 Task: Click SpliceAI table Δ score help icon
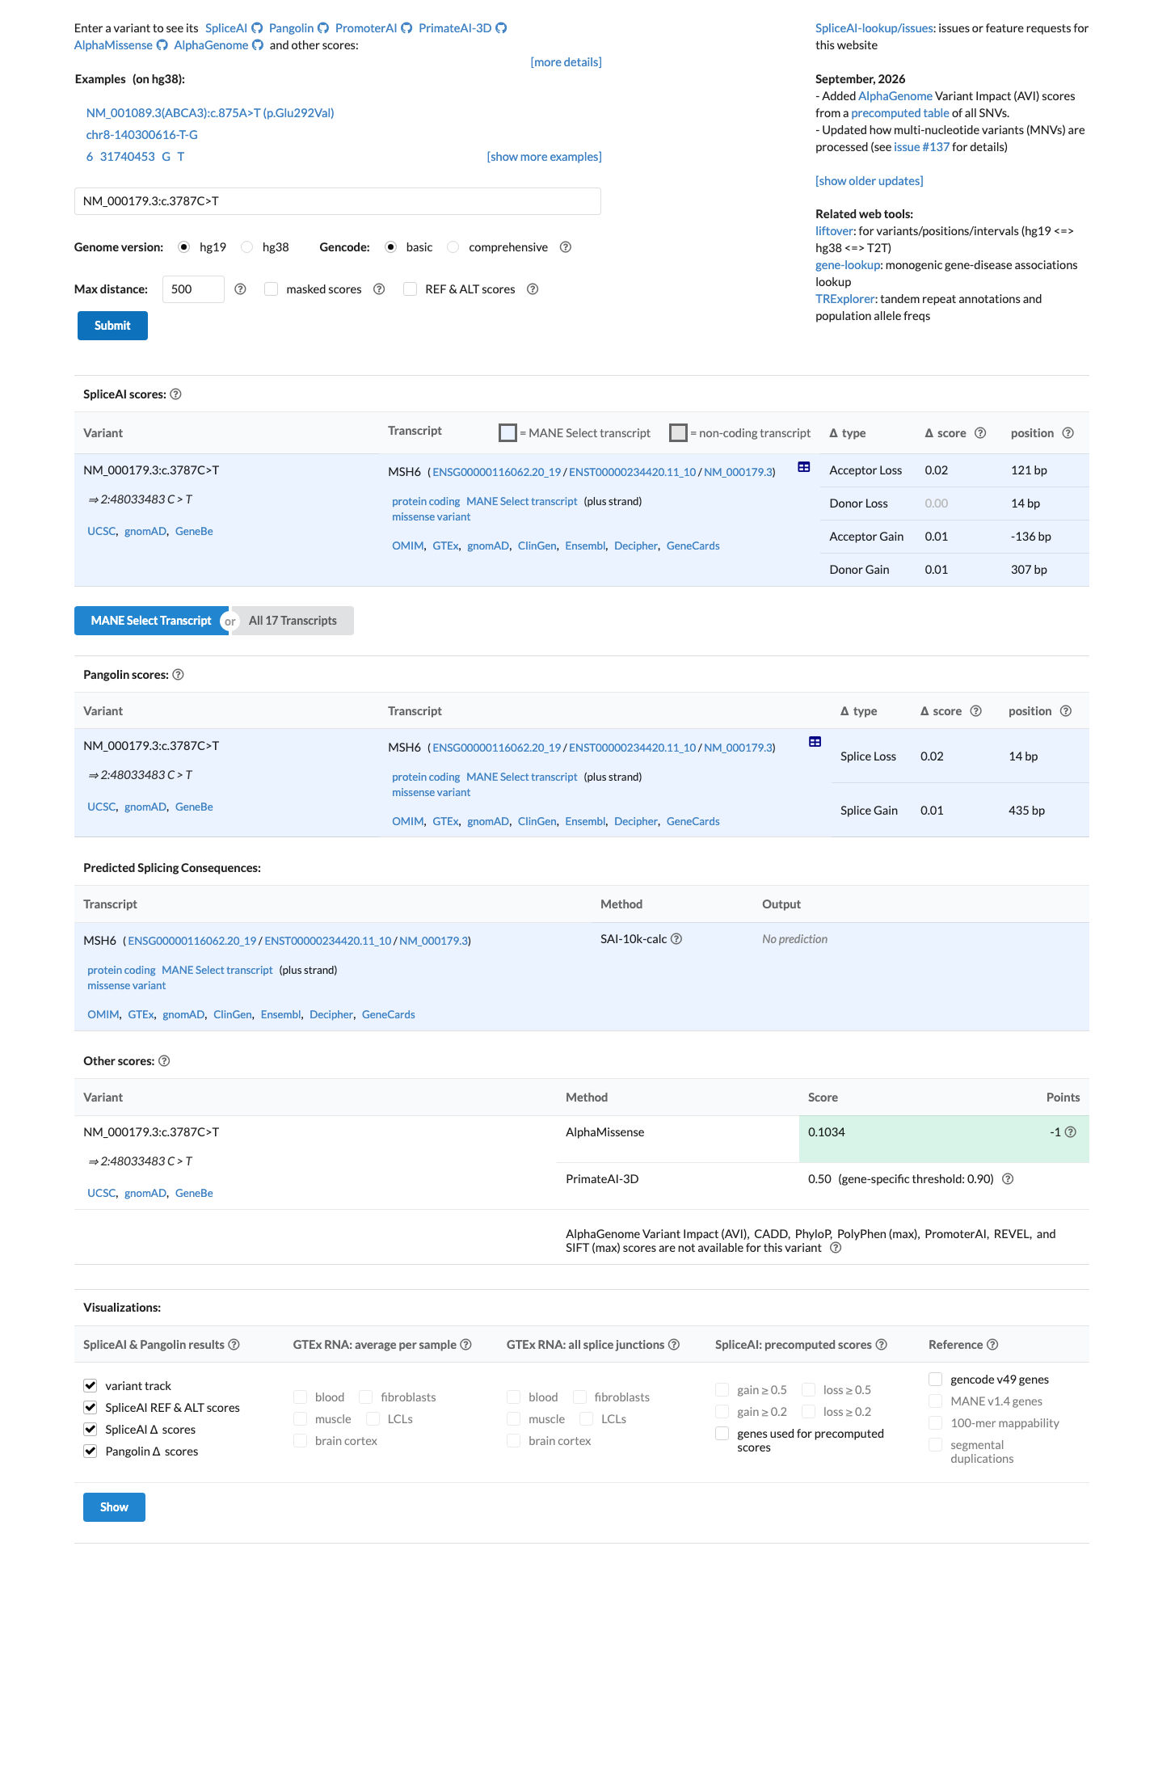click(980, 433)
